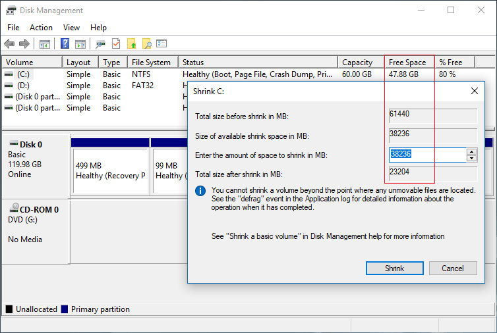Open Help via blue question mark icon

pos(65,44)
